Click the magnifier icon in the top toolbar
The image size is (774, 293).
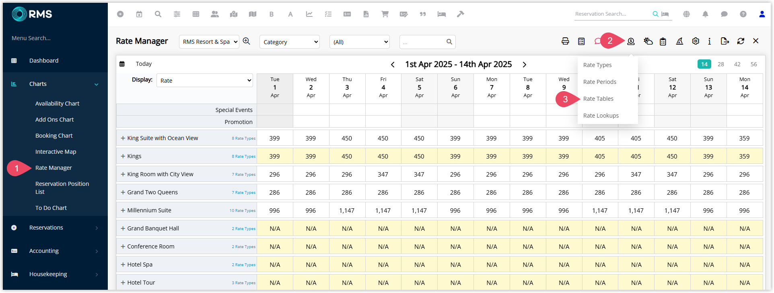coord(158,14)
